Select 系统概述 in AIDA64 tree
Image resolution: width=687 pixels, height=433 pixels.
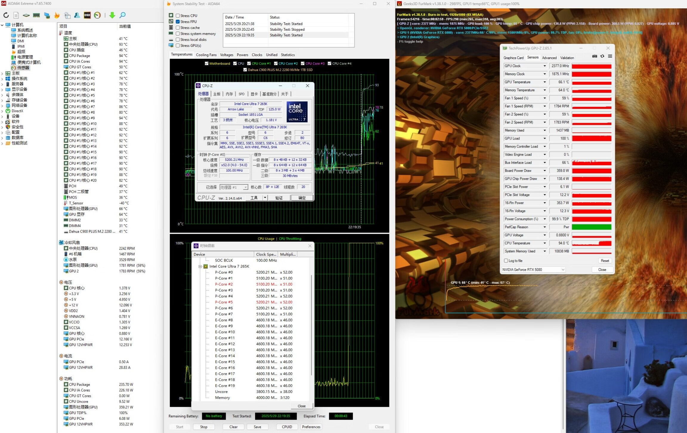point(25,30)
